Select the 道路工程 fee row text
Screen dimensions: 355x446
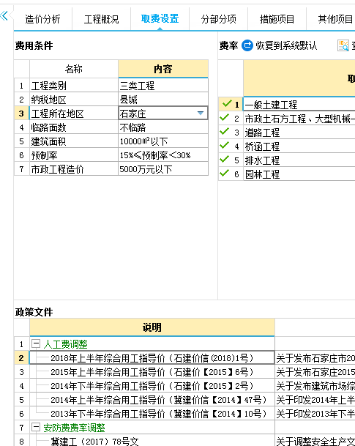[x=262, y=133]
